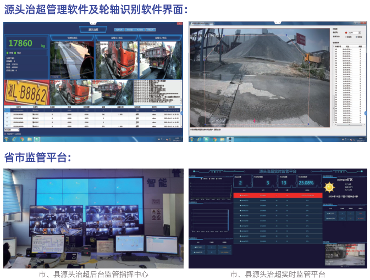Open the COM7 serial port dropdown
This screenshot has width=370, height=280.
(x=360, y=32)
